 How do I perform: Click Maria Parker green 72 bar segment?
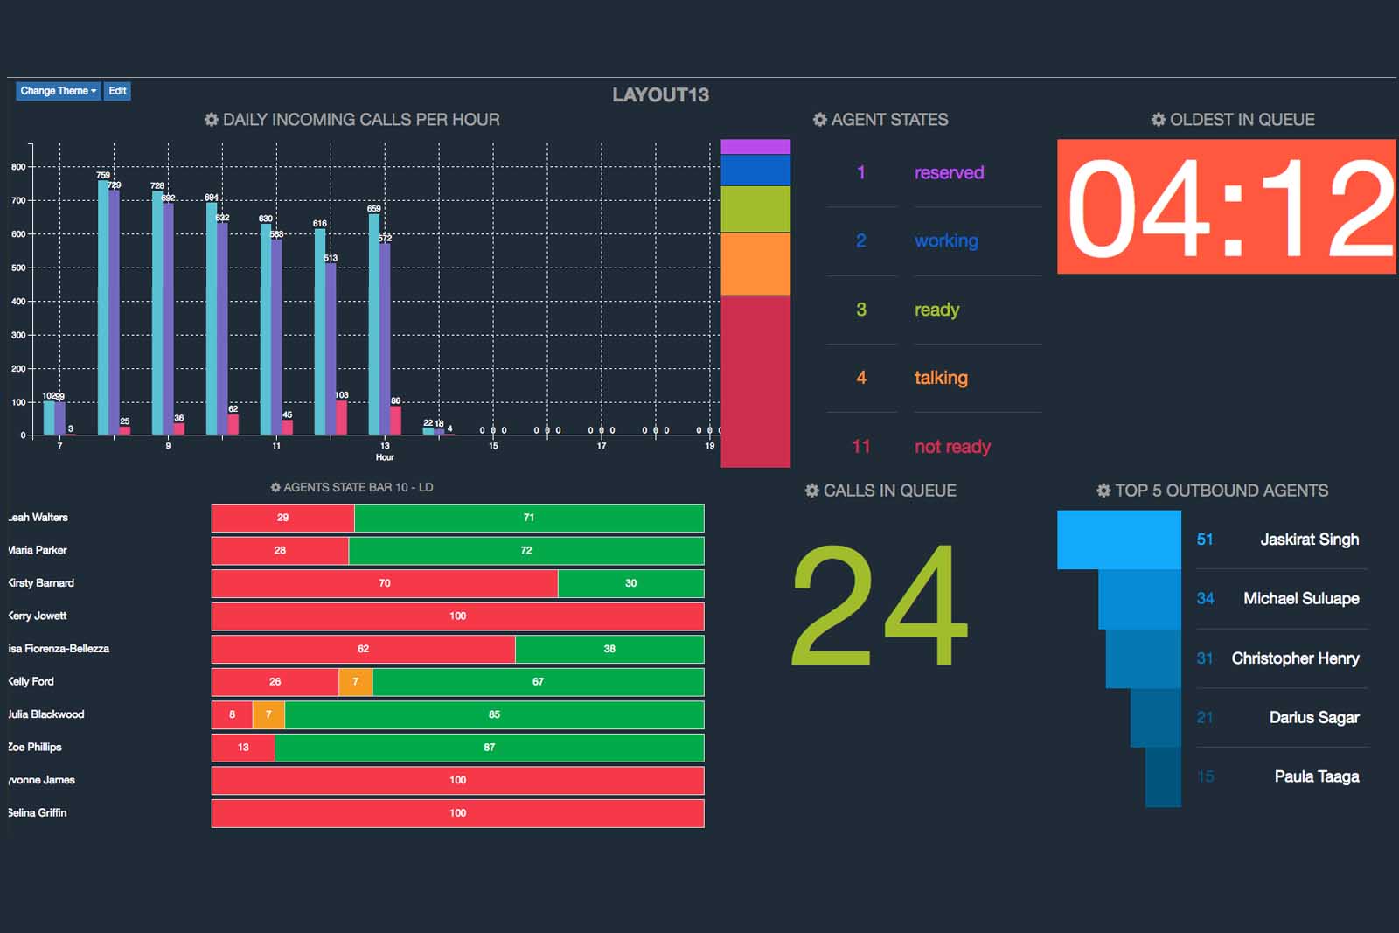[526, 551]
